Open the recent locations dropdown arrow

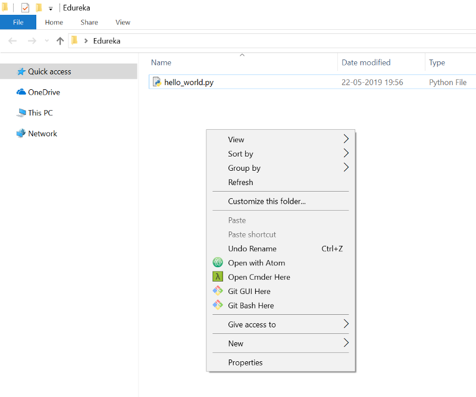(x=47, y=41)
